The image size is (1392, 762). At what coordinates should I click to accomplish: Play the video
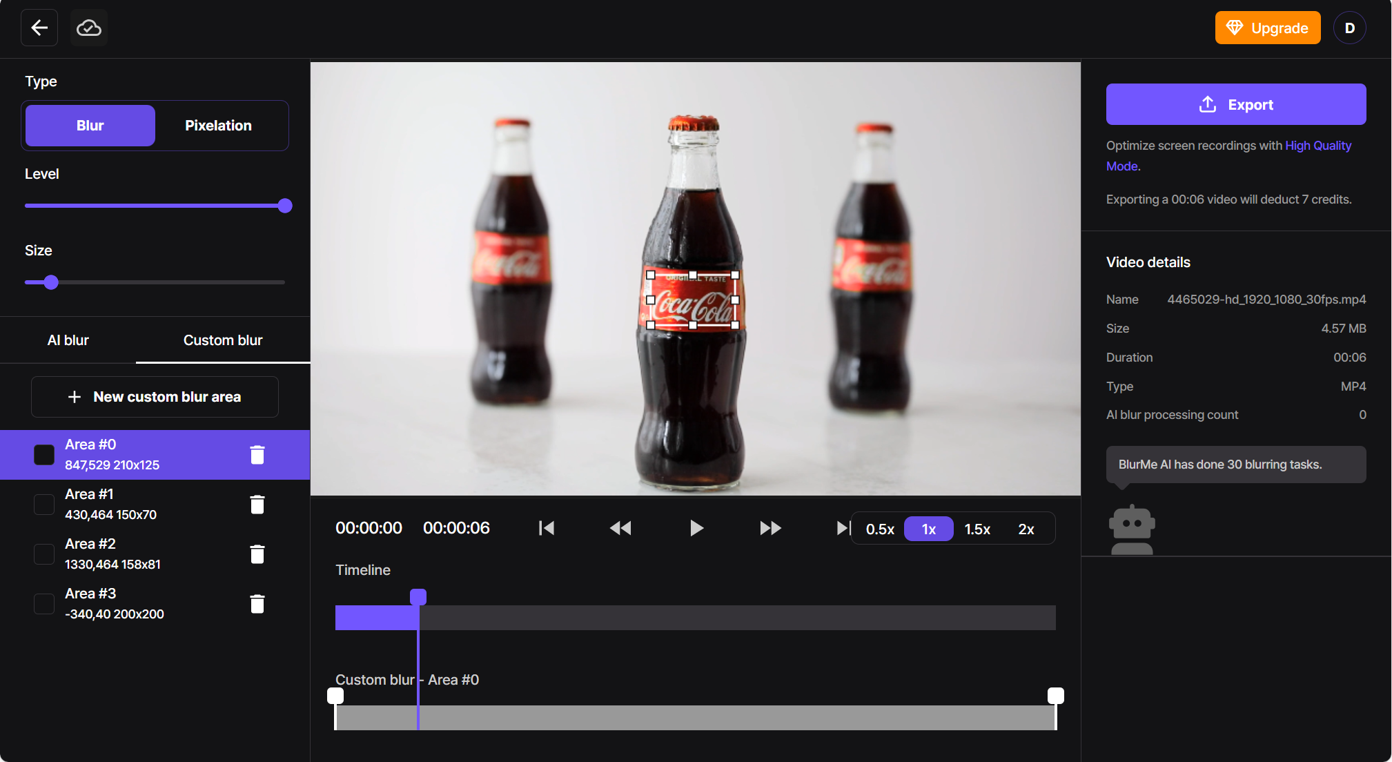tap(696, 528)
